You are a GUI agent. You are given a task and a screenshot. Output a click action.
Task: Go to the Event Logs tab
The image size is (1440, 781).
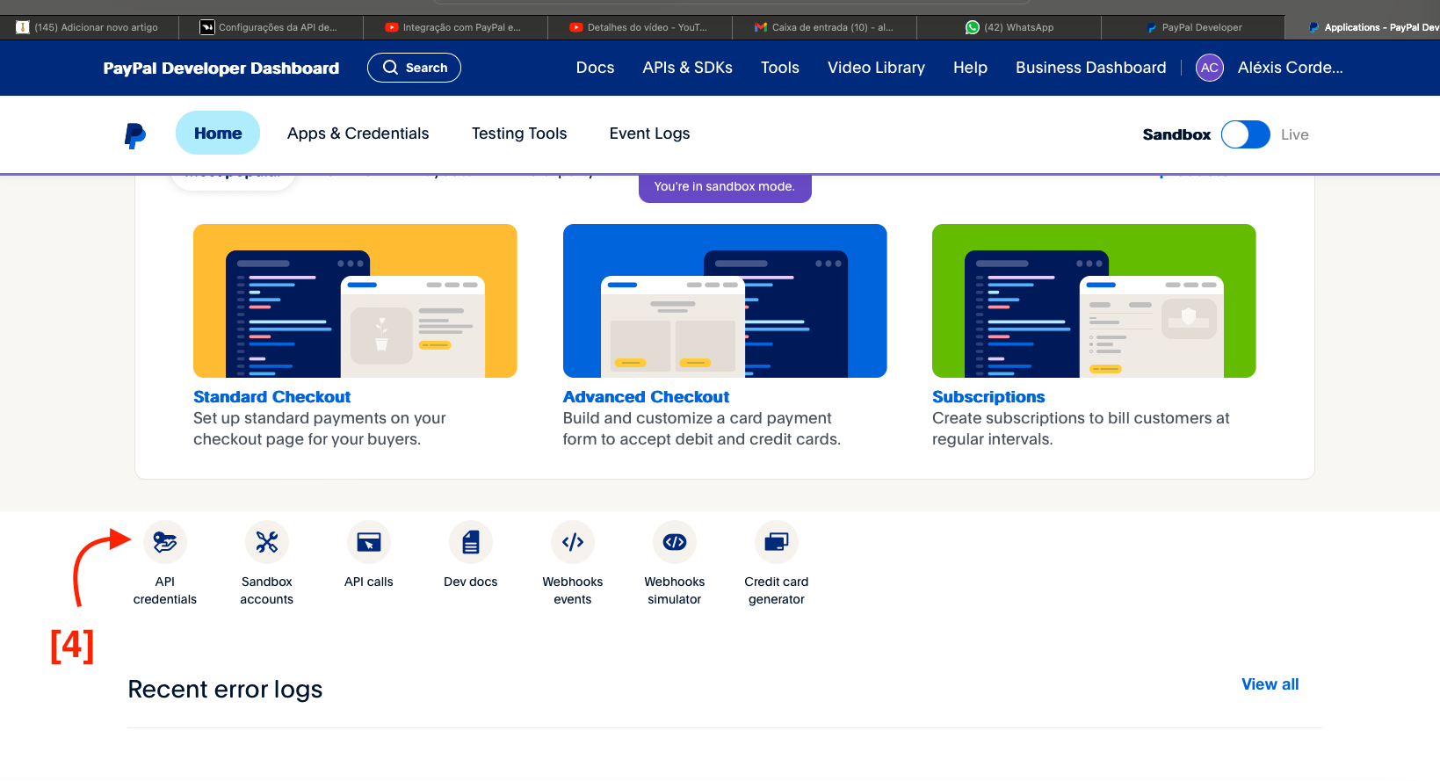(x=649, y=134)
